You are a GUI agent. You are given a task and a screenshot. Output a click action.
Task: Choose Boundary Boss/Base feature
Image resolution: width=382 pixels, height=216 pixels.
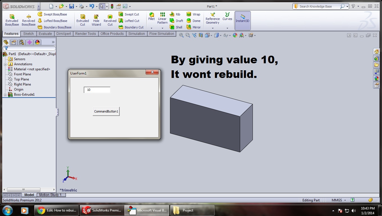[x=55, y=27]
